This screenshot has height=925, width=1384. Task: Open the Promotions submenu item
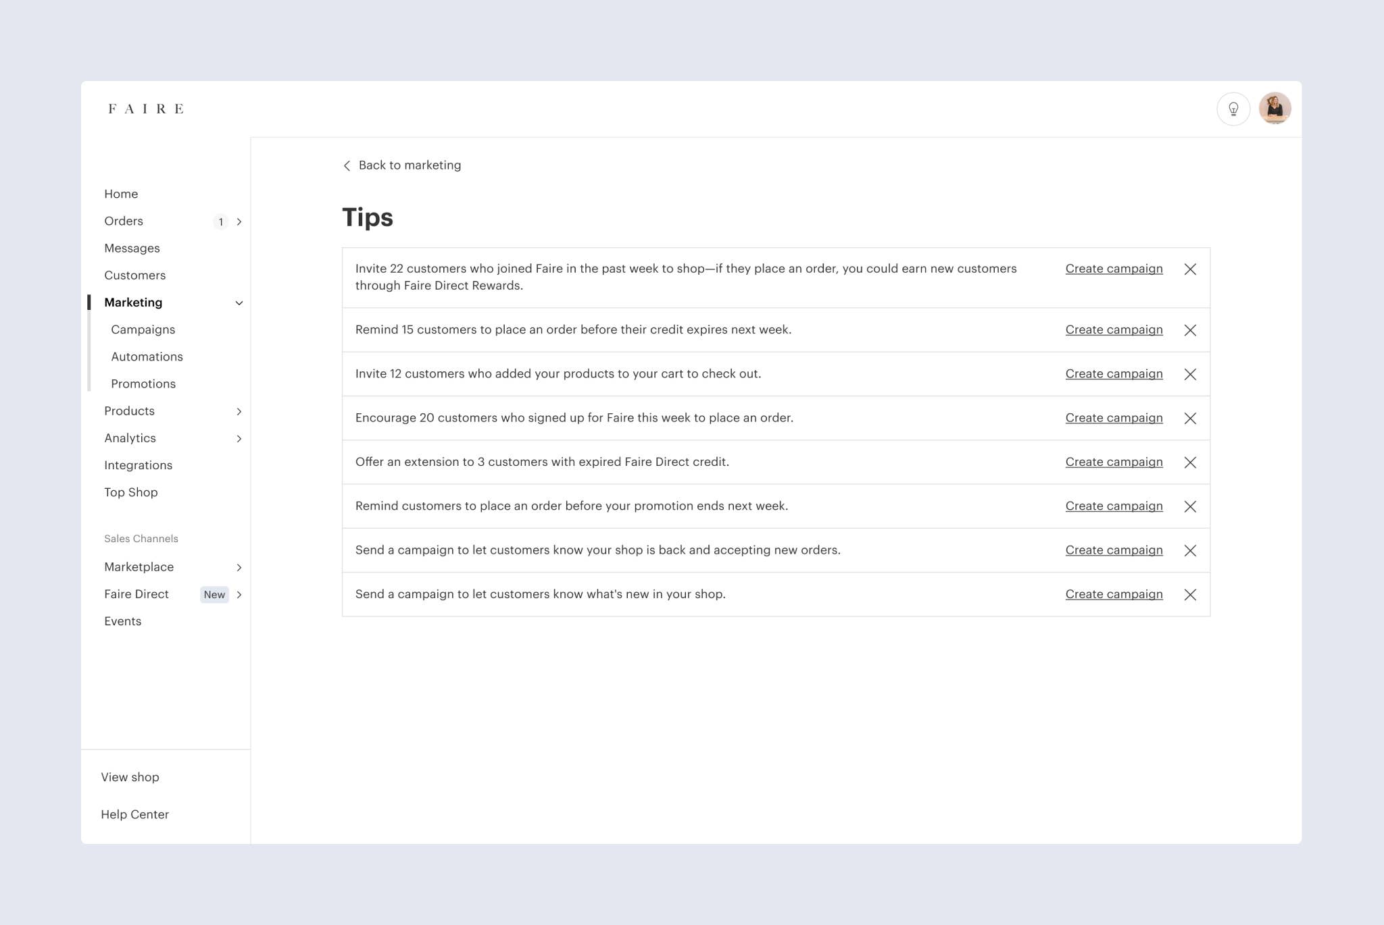click(143, 384)
